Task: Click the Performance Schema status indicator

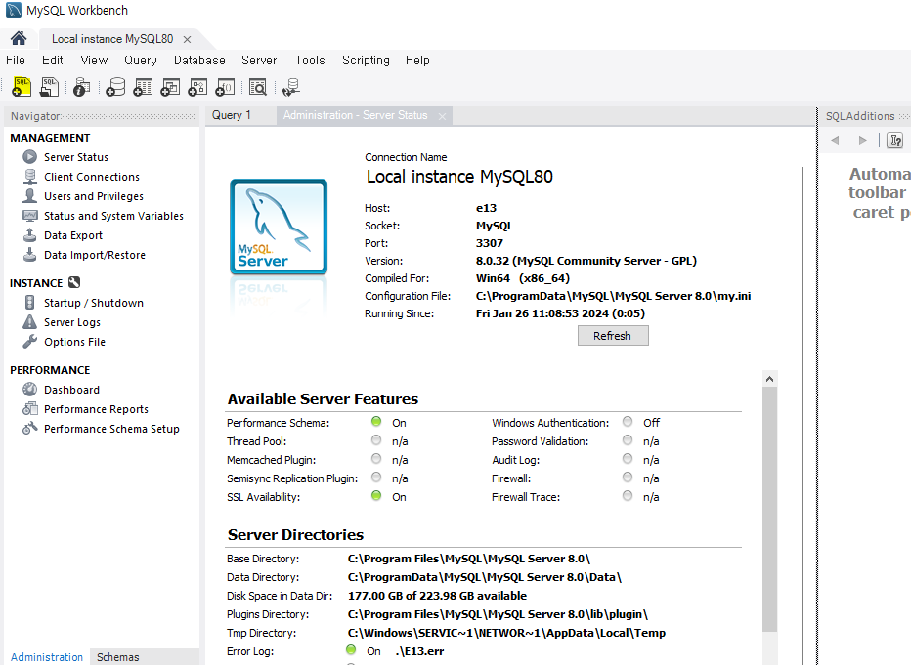Action: click(376, 421)
